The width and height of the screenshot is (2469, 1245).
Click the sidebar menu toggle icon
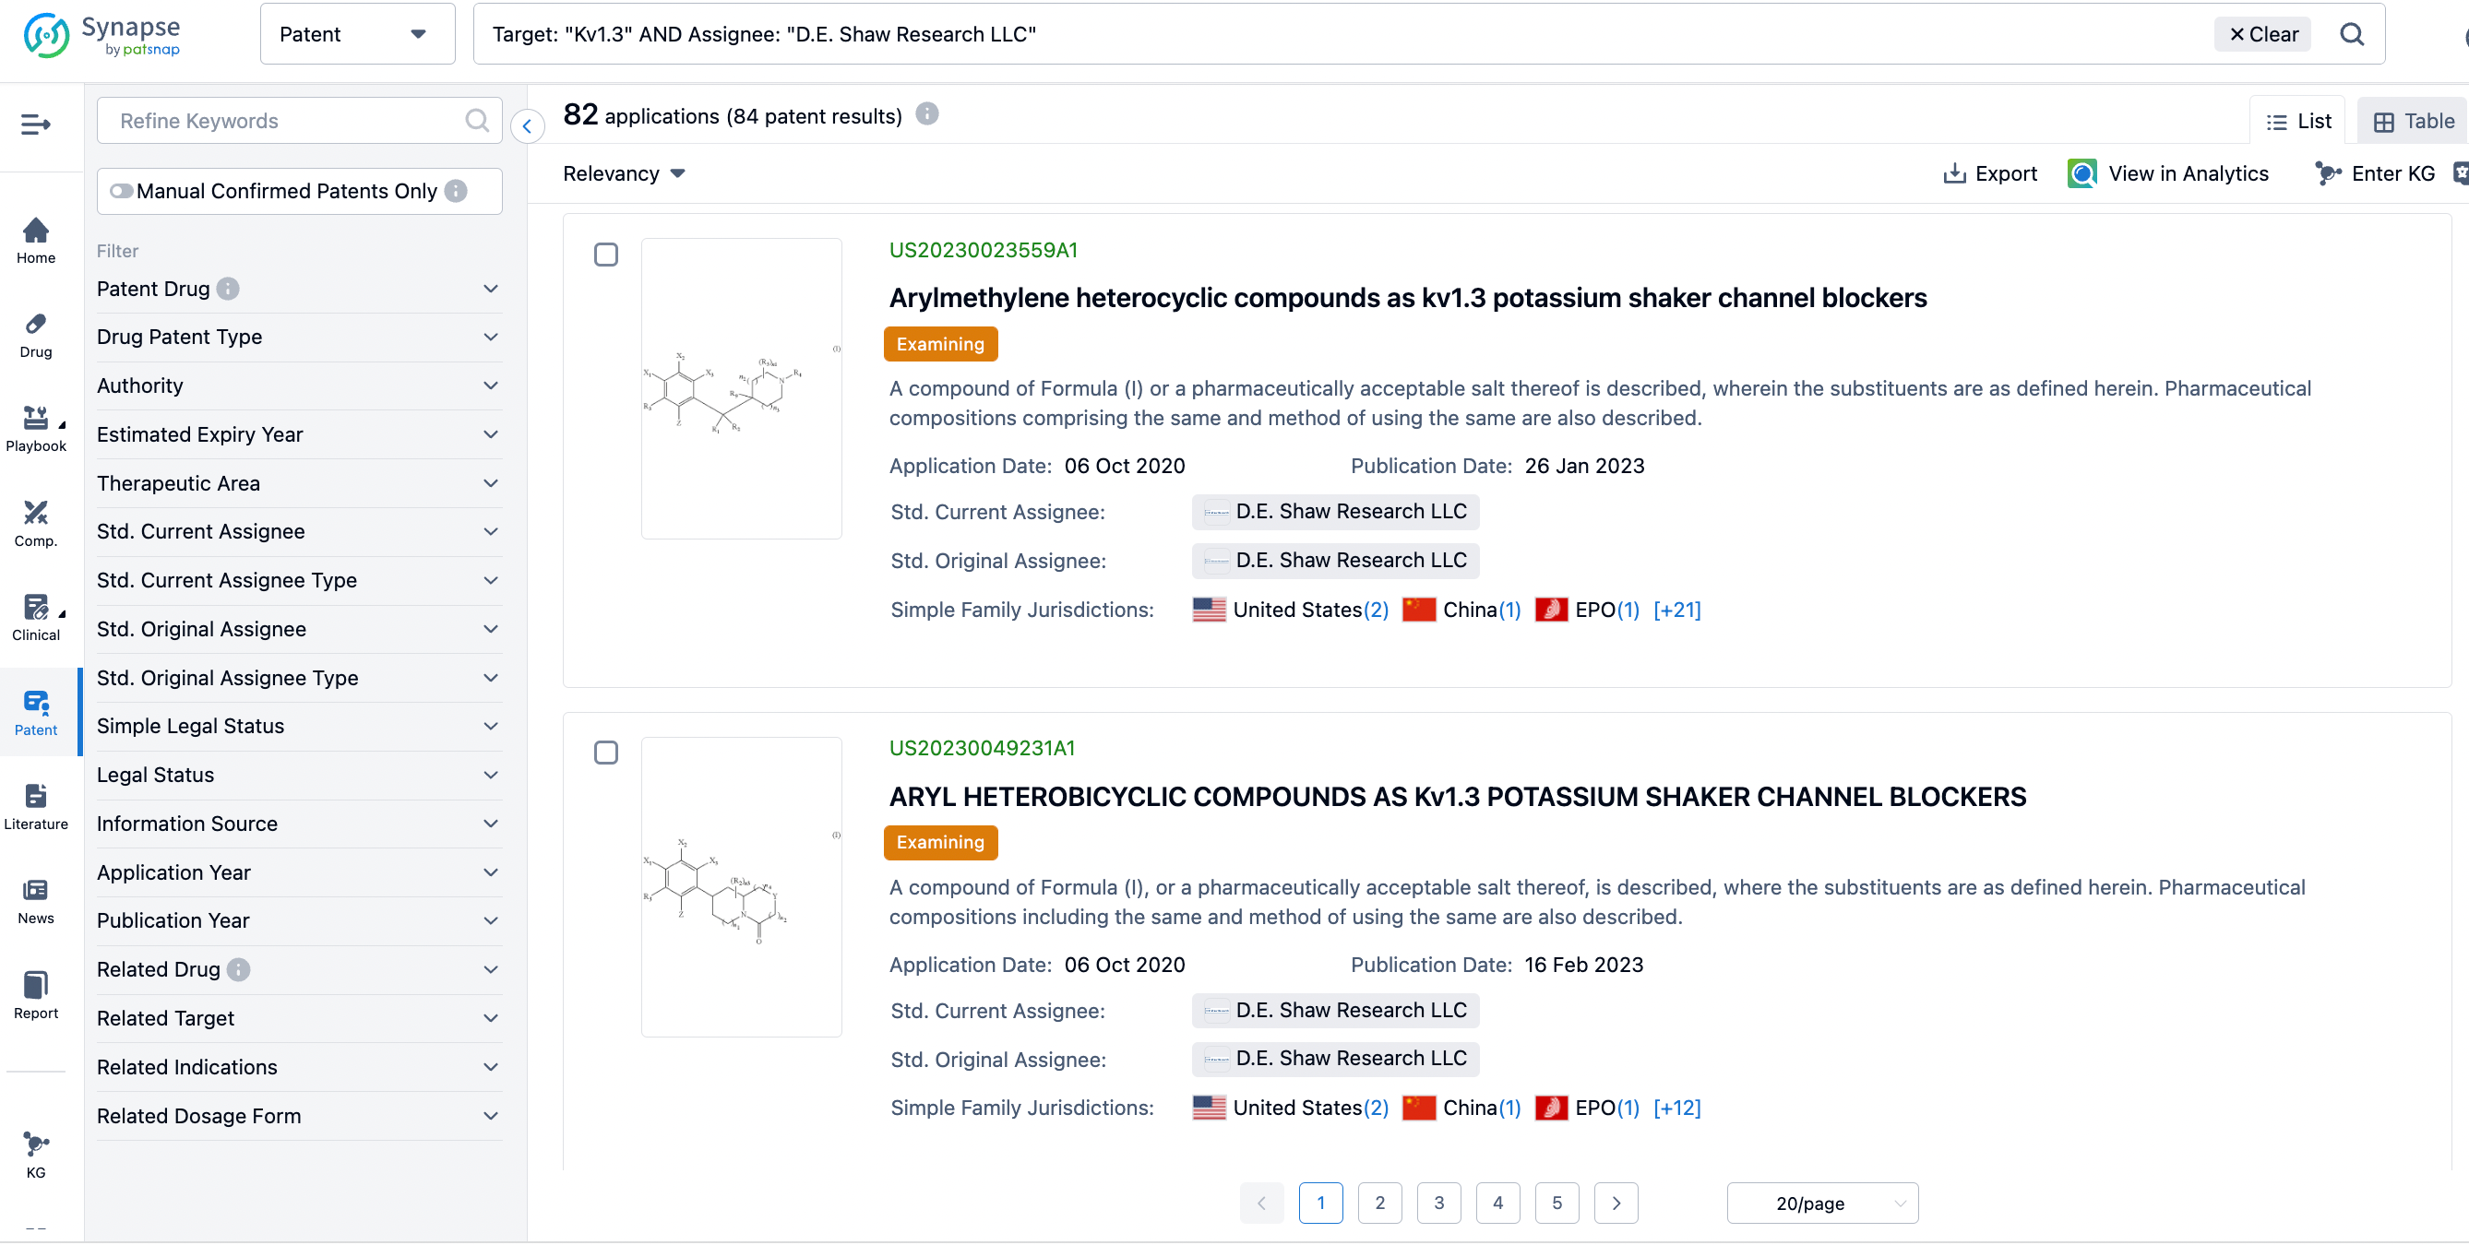[35, 125]
